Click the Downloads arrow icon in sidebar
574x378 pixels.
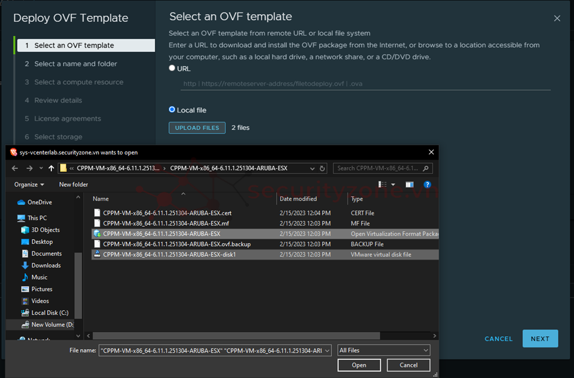[25, 266]
